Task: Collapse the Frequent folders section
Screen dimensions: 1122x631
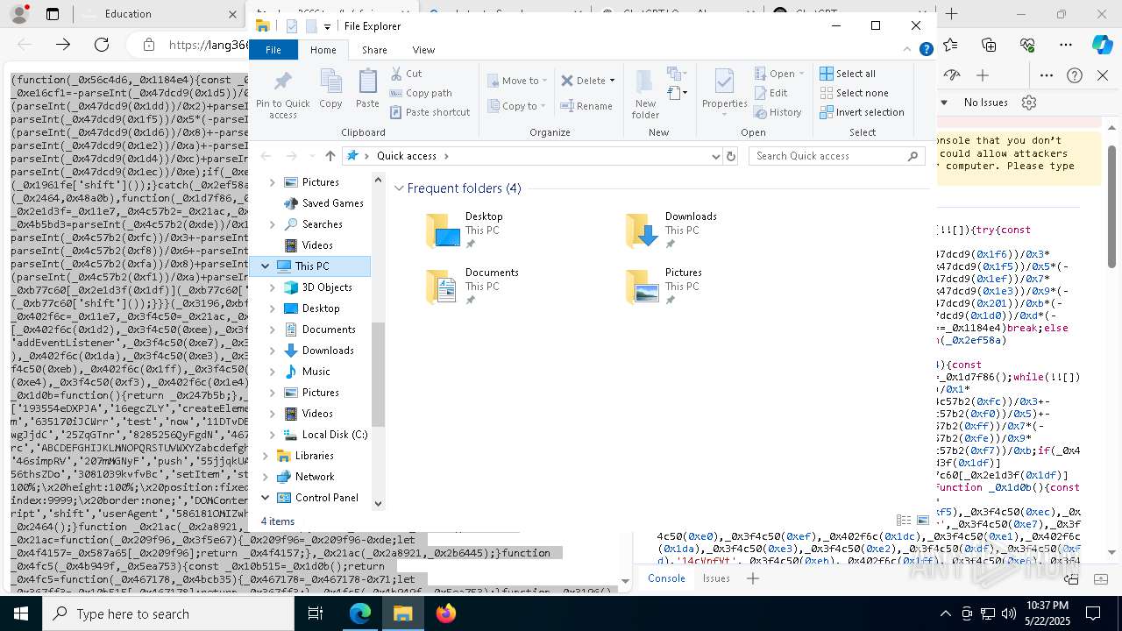Action: [x=399, y=188]
